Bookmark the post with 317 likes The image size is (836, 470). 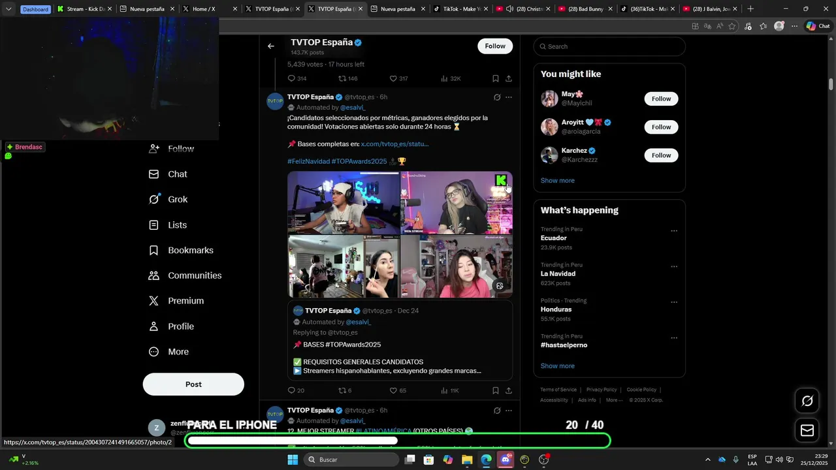(496, 78)
